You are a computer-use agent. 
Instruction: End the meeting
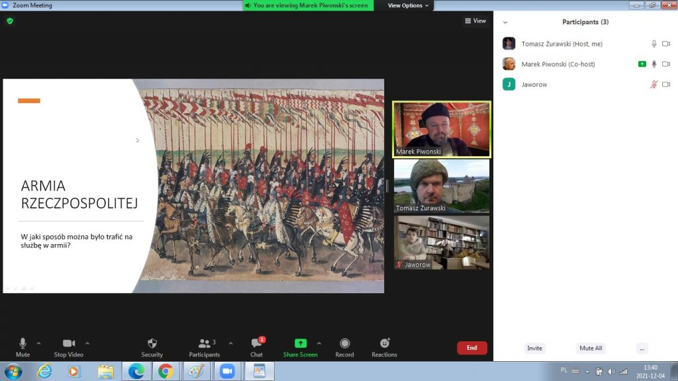click(471, 348)
